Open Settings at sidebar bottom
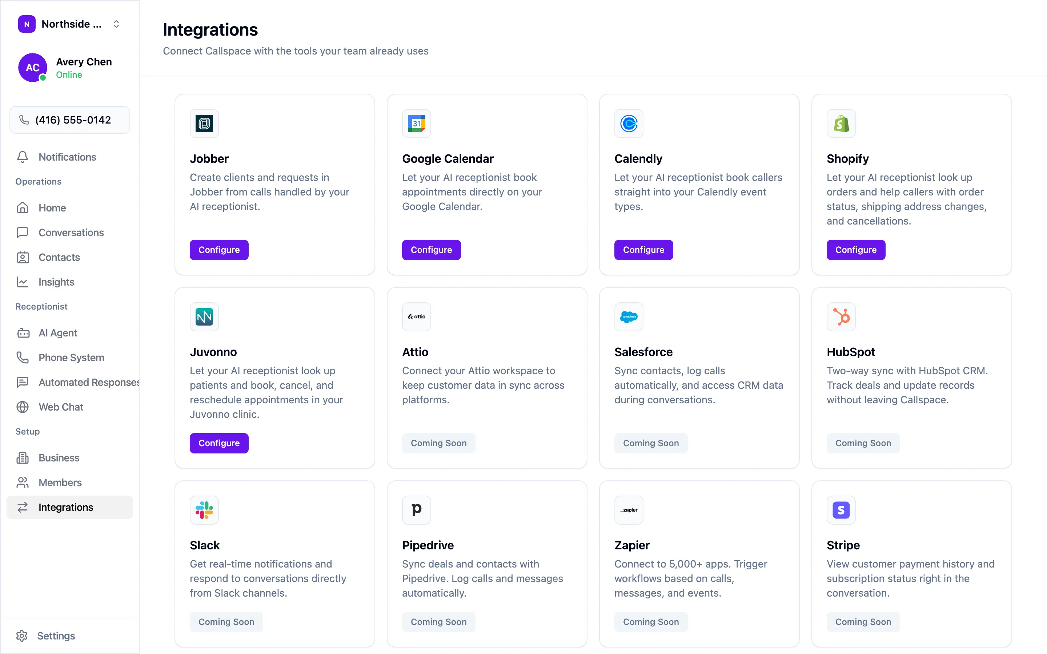 pos(70,636)
